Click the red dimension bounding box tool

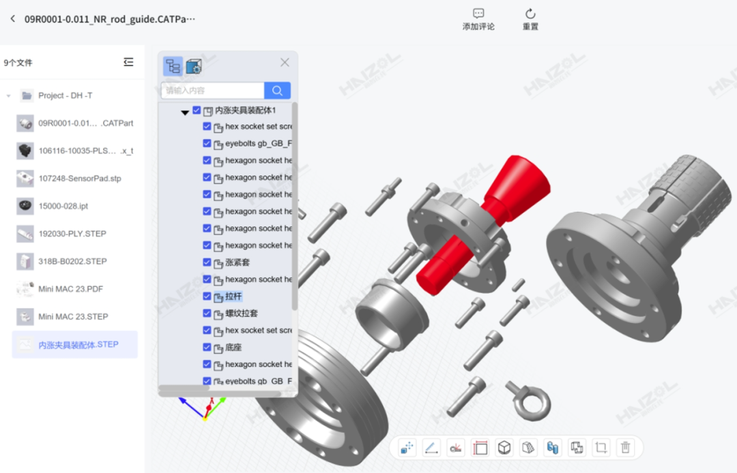point(480,448)
